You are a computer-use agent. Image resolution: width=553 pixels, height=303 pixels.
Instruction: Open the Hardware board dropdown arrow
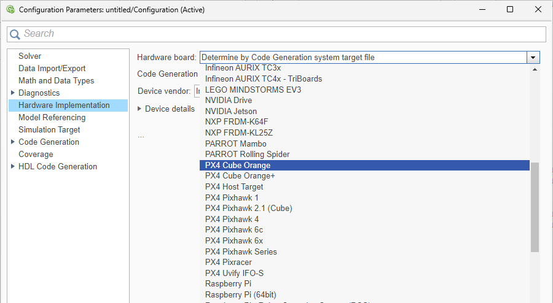click(533, 58)
